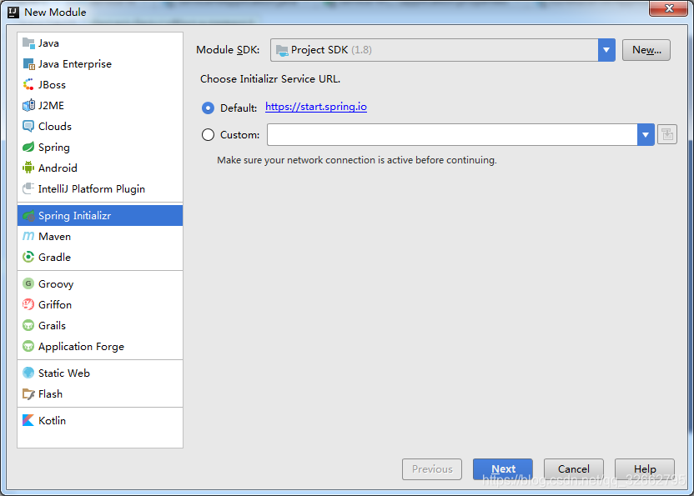Screen dimensions: 694x496
Task: Click the Help button
Action: [x=645, y=469]
